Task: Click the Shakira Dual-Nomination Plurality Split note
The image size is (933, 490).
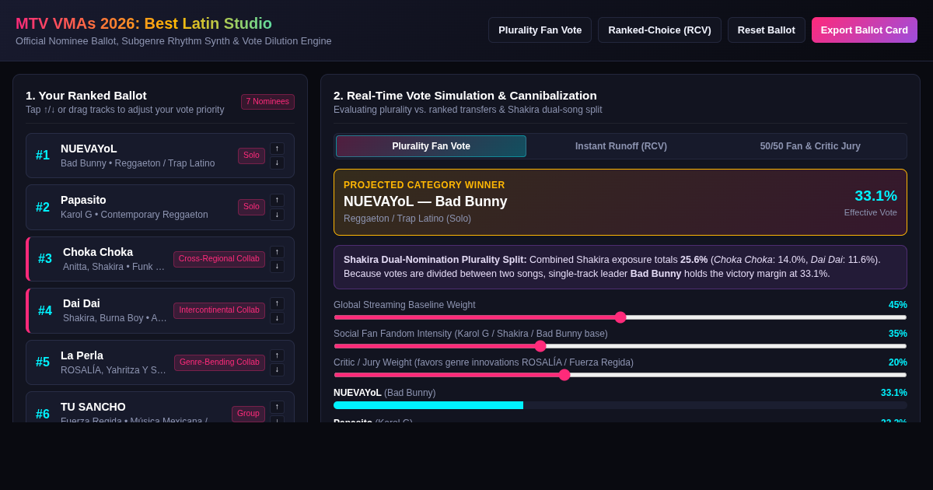Action: pyautogui.click(x=620, y=267)
